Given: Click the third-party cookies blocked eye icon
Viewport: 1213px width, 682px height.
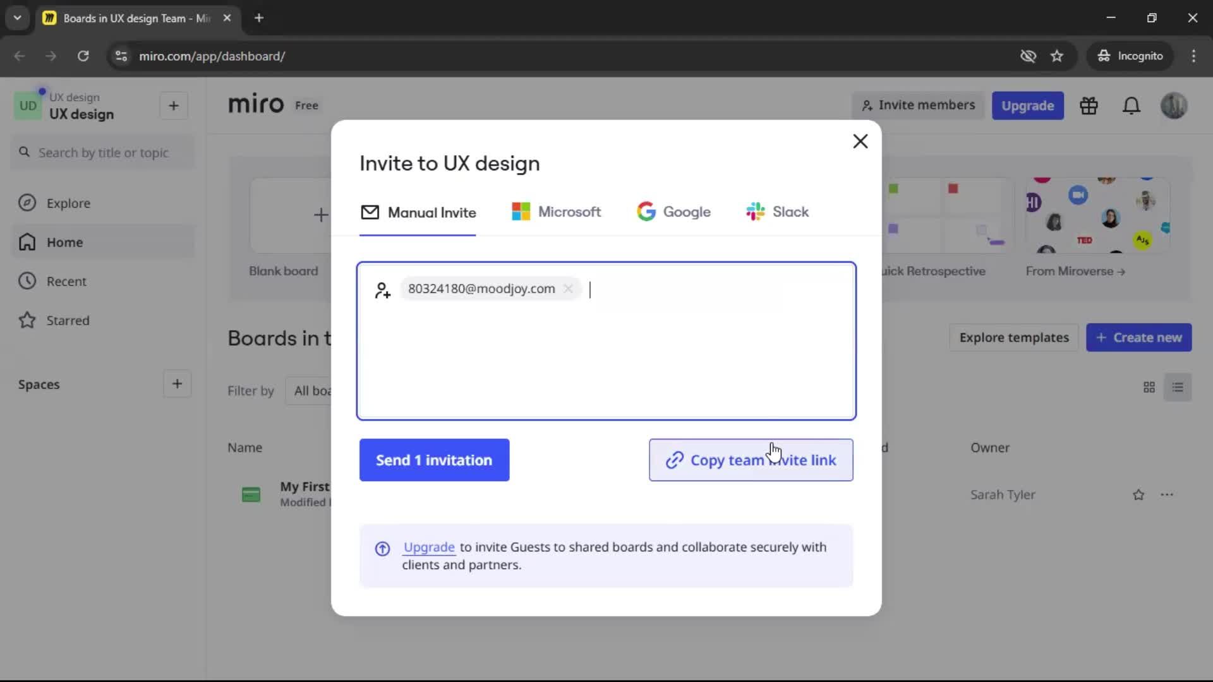Looking at the screenshot, I should [x=1028, y=56].
